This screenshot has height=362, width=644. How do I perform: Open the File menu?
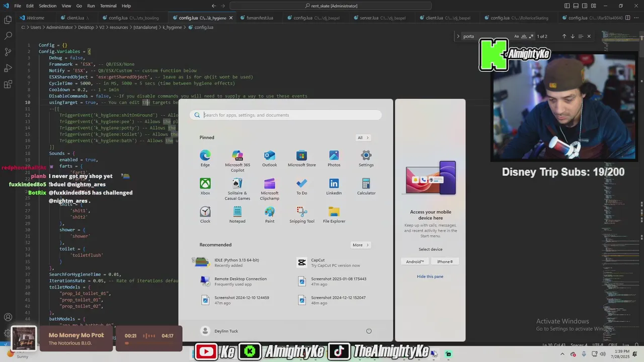(18, 6)
